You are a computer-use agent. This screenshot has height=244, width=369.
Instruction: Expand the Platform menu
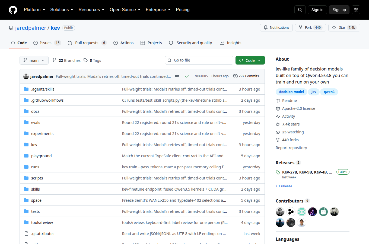pyautogui.click(x=34, y=9)
